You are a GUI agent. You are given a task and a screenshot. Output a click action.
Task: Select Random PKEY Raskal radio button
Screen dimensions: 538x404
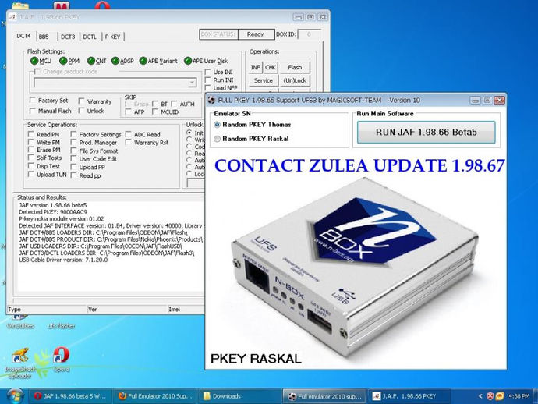tap(217, 139)
